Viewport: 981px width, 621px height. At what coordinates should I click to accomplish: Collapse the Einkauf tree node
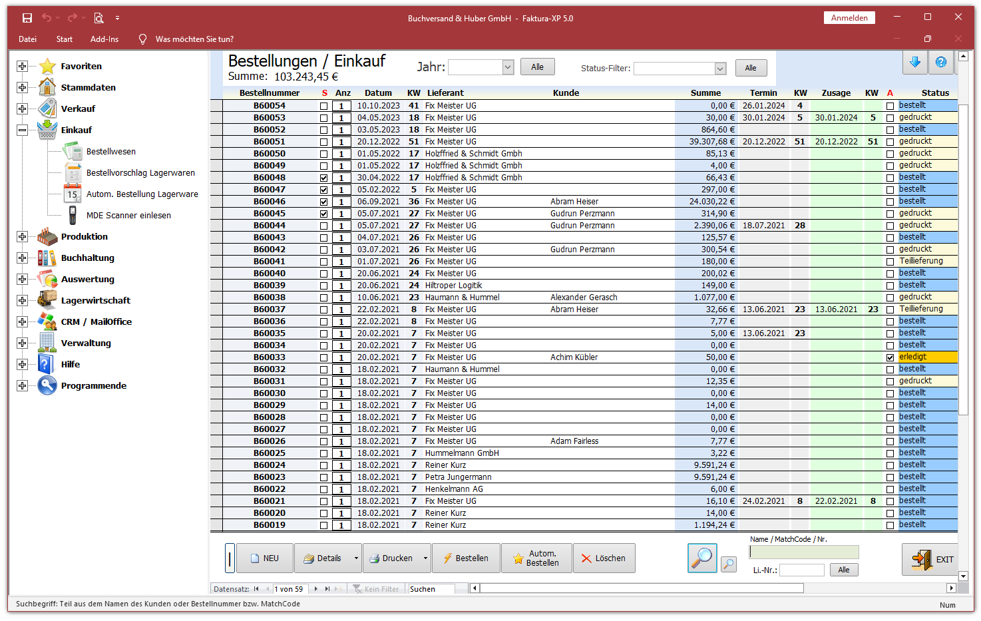[x=23, y=130]
